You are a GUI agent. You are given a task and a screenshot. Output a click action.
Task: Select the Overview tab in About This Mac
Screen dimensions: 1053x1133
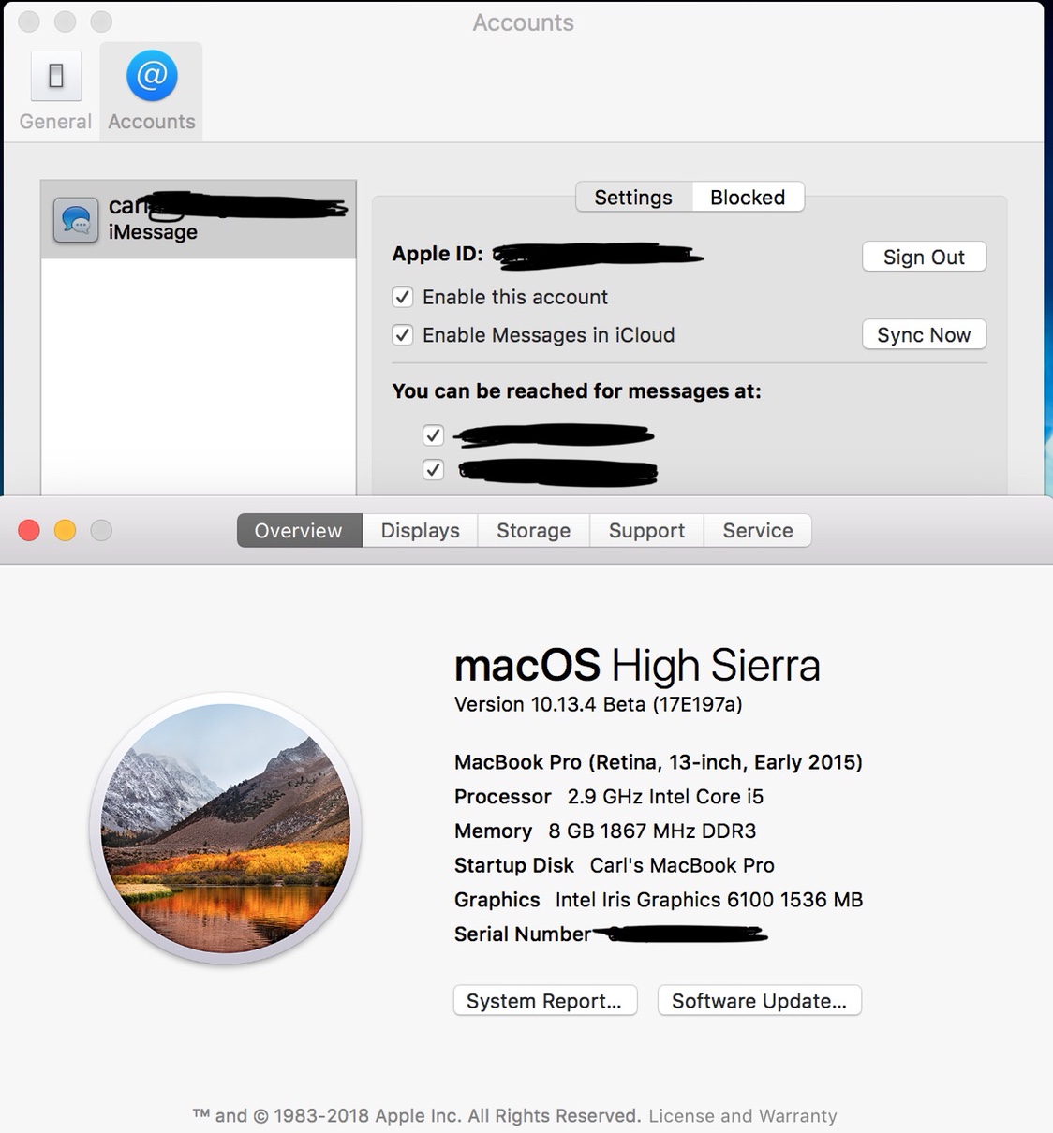299,530
